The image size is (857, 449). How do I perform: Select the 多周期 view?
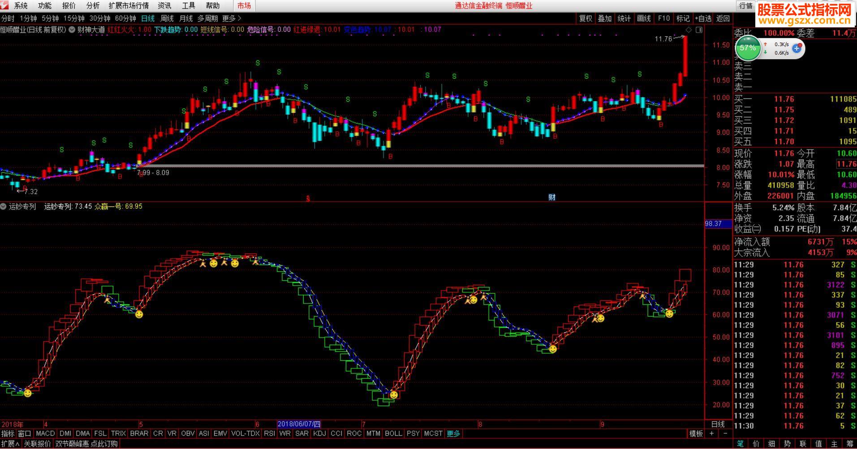pyautogui.click(x=207, y=18)
